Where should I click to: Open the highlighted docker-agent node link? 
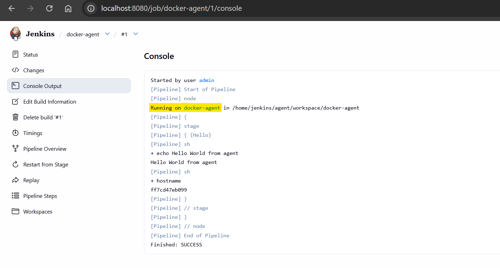click(202, 108)
